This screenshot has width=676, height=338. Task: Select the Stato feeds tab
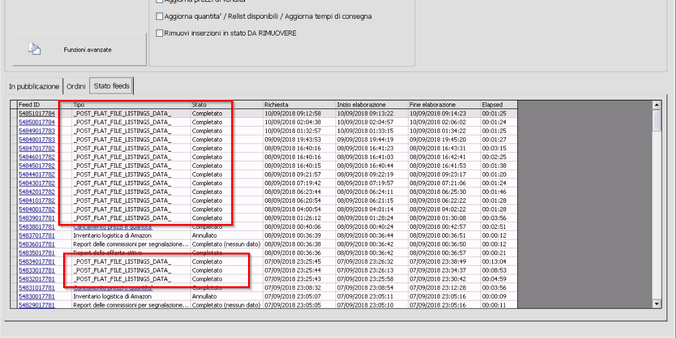pos(112,85)
